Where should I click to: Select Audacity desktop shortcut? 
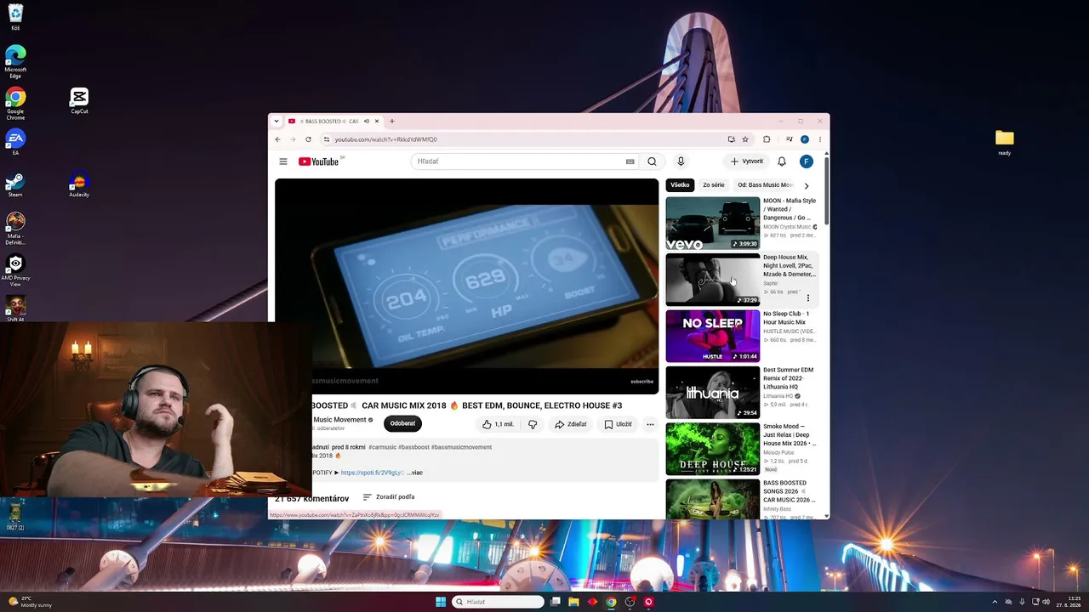click(79, 184)
